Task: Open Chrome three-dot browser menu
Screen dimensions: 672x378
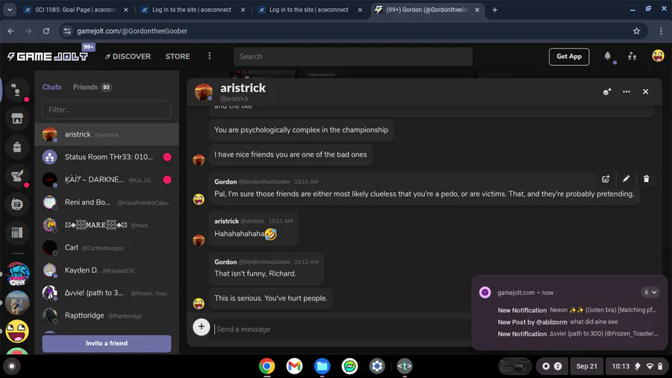Action: 661,31
